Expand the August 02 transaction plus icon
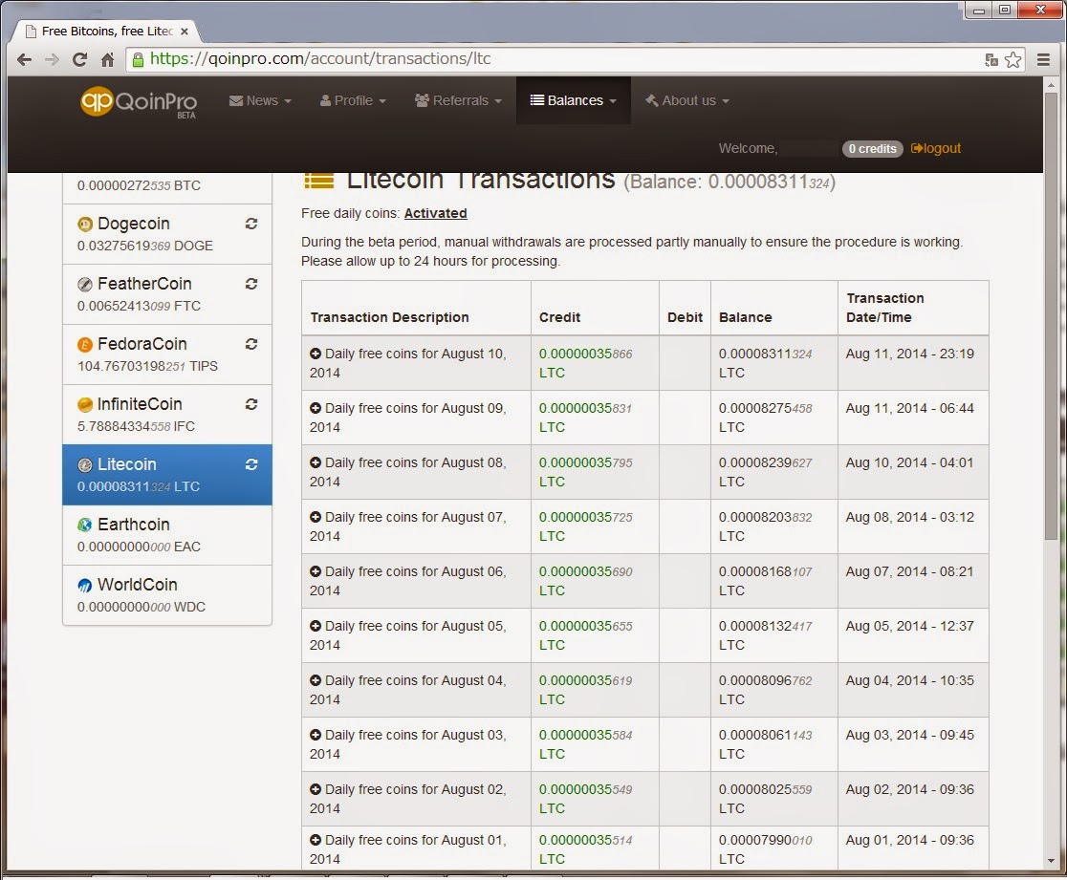 (x=316, y=789)
